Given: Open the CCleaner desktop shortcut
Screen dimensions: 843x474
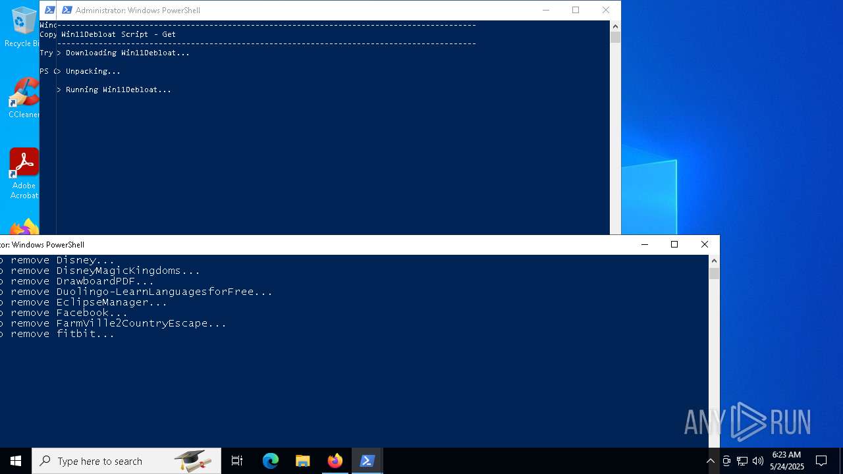Looking at the screenshot, I should [x=24, y=99].
